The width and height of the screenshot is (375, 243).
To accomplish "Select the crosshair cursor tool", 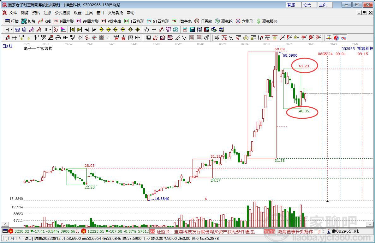I will click(x=154, y=30).
